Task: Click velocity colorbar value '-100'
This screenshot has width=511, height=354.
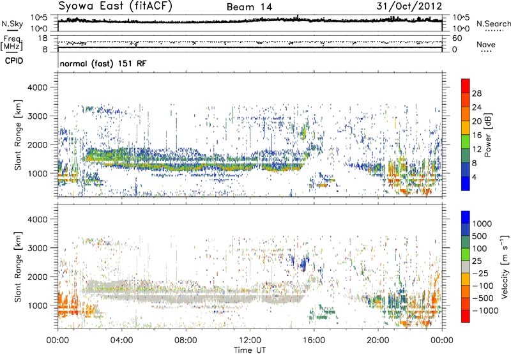Action: click(x=483, y=286)
